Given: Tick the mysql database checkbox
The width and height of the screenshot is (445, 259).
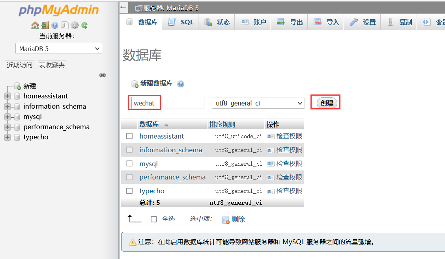Looking at the screenshot, I should click(129, 163).
